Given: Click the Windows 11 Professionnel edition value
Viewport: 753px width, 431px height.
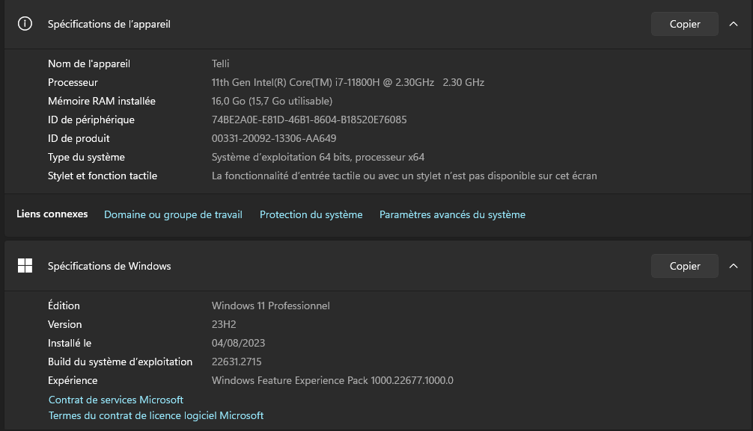Looking at the screenshot, I should [x=271, y=306].
